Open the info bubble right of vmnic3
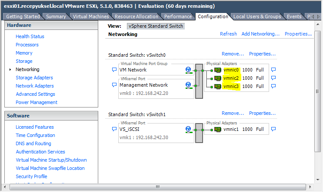The image size is (323, 192). coord(273,86)
